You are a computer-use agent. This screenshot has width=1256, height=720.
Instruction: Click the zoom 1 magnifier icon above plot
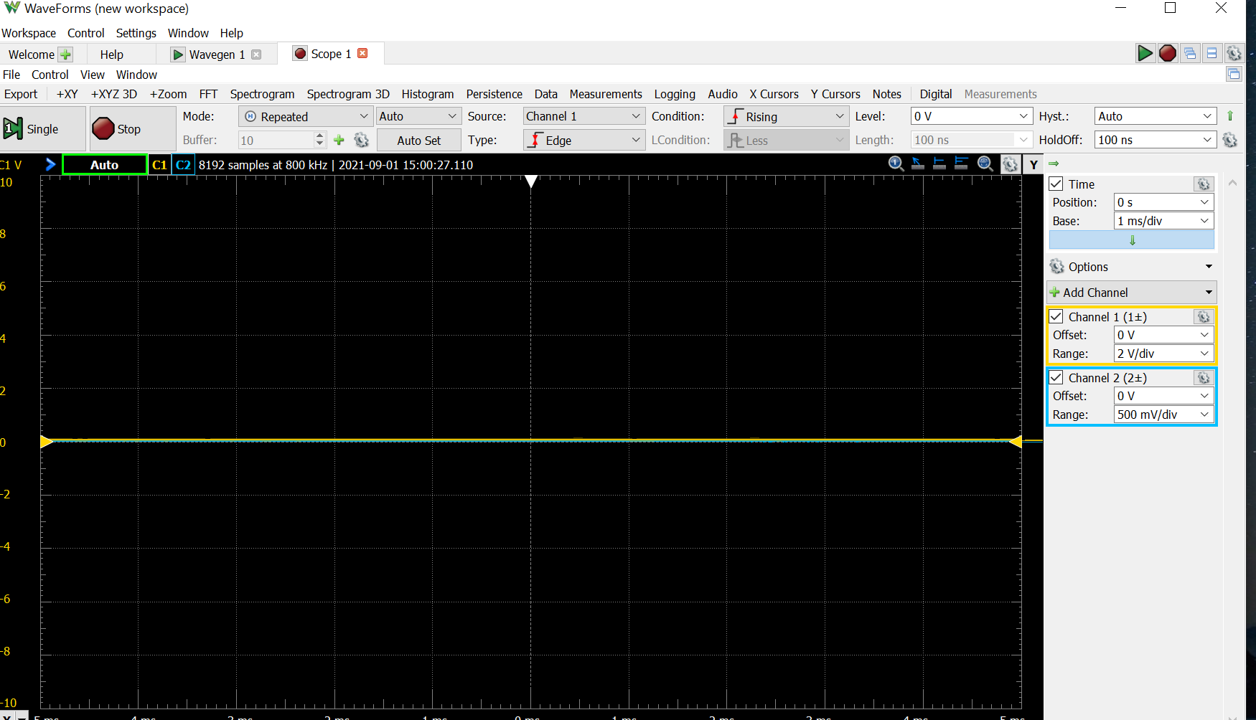tap(896, 164)
